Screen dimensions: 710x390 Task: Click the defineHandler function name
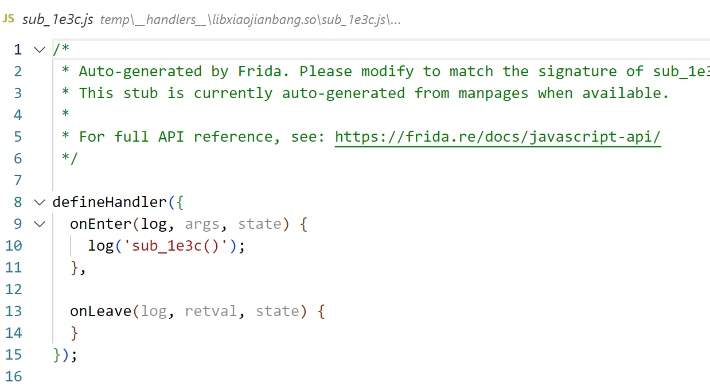(x=110, y=202)
